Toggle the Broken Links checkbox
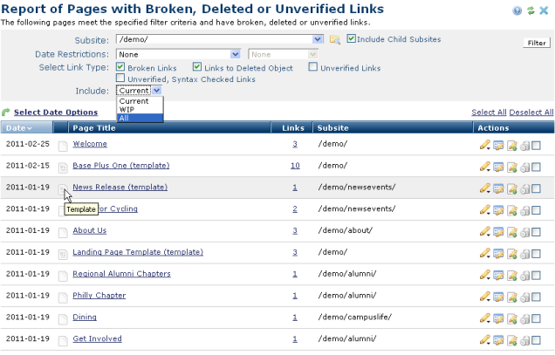This screenshot has height=355, width=555. pos(120,67)
